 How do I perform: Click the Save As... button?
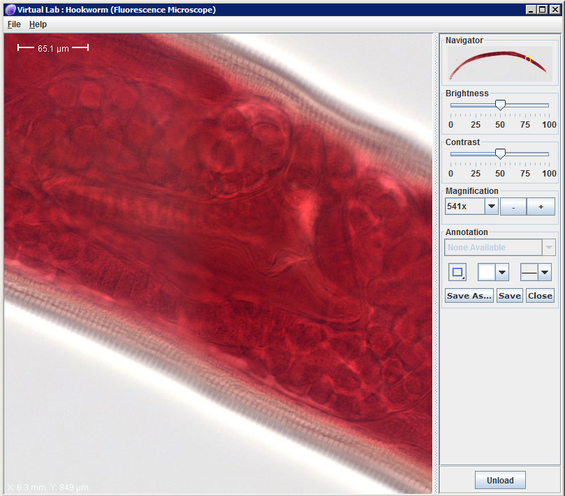pyautogui.click(x=469, y=296)
